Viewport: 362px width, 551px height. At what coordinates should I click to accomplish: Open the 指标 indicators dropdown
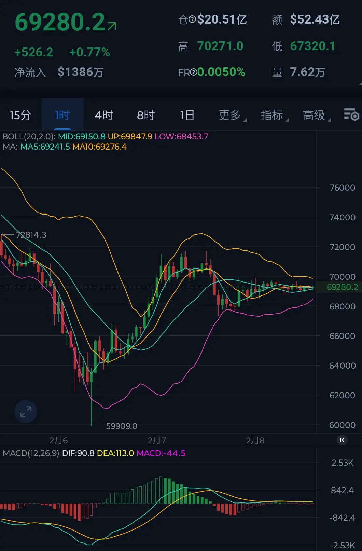pos(275,115)
